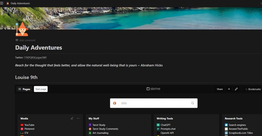Image resolution: width=262 pixels, height=136 pixels.
Task: Click the start.me logo
Action: pyautogui.click(x=153, y=89)
